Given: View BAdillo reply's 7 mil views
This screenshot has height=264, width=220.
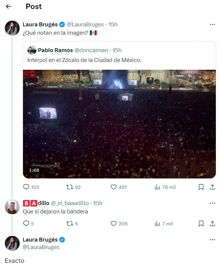Looking at the screenshot, I should pos(157,224).
